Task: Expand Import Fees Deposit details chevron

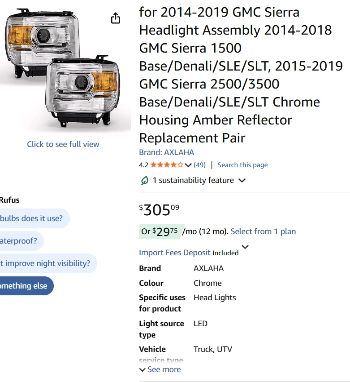Action: pyautogui.click(x=245, y=247)
